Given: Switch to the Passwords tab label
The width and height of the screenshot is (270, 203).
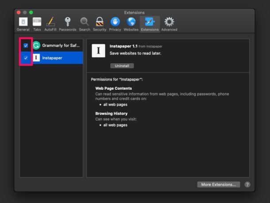Looking at the screenshot, I should [68, 30].
